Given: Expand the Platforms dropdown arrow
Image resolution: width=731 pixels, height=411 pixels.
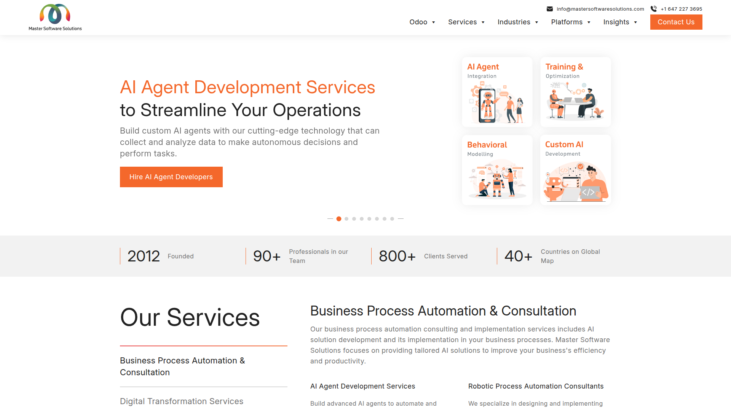Looking at the screenshot, I should point(589,22).
